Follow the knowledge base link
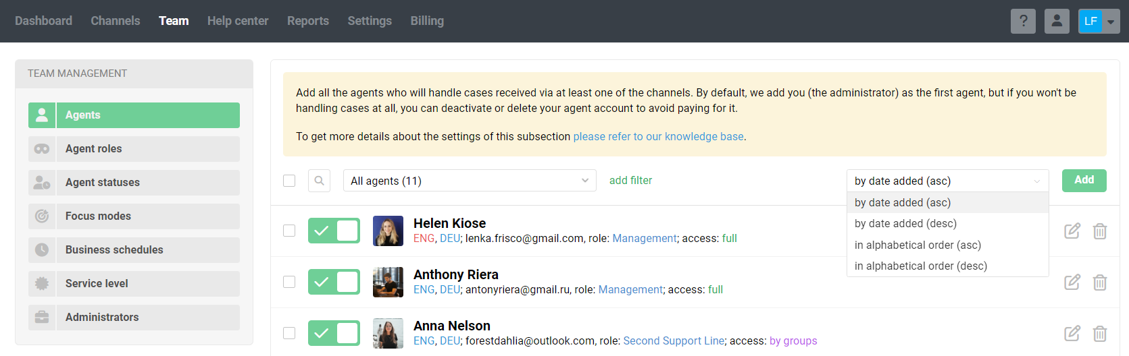 pos(658,137)
